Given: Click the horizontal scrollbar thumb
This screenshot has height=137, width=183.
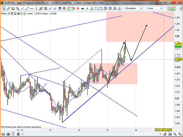Looking at the screenshot, I should point(143,134).
